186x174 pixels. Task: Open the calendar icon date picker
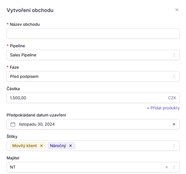13,124
